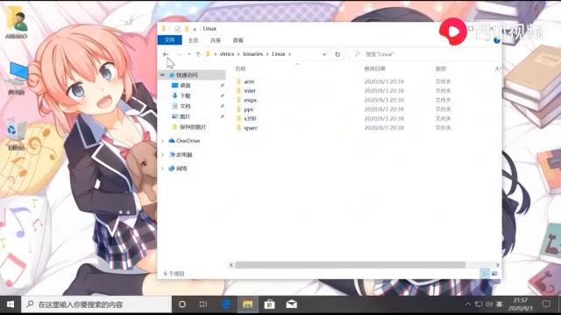The height and width of the screenshot is (315, 561).
Task: Click the binaries breadcrumb segment
Action: (x=253, y=54)
